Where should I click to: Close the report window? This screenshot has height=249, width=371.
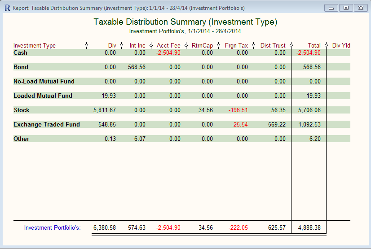tap(361, 8)
